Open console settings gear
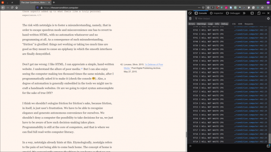The height and width of the screenshot is (152, 271). coord(268,19)
